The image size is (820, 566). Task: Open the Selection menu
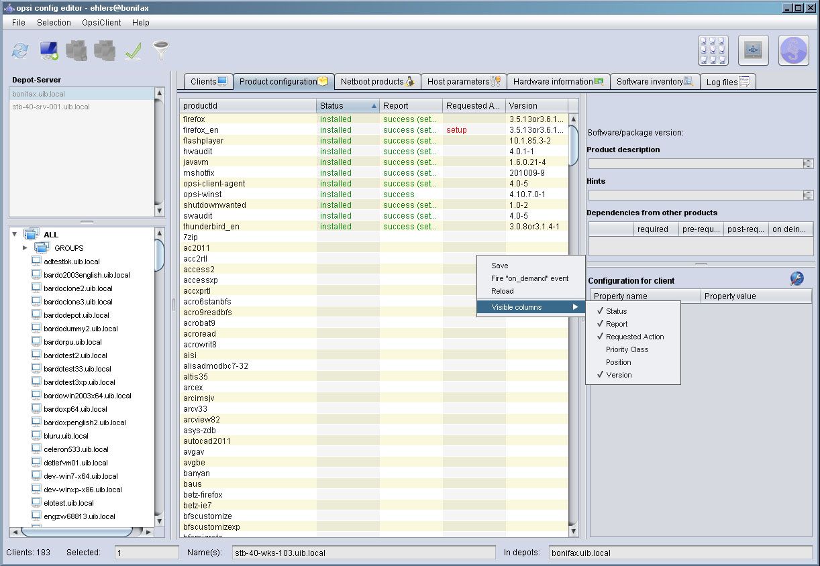pyautogui.click(x=54, y=22)
